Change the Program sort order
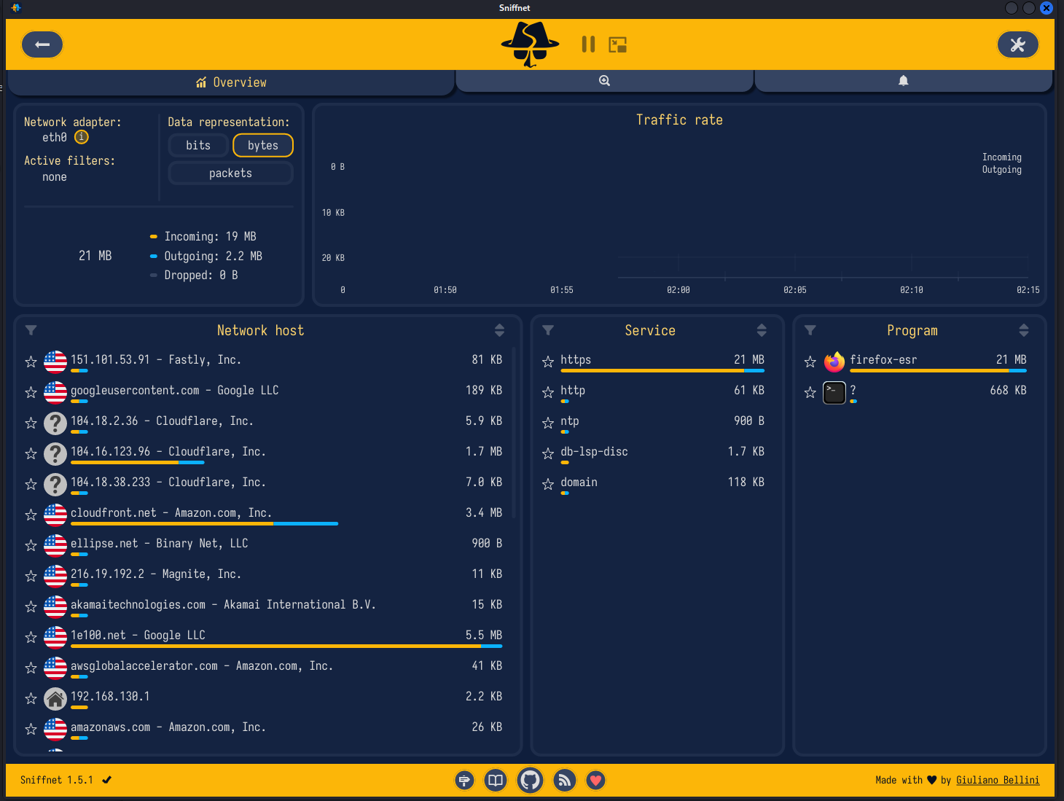Viewport: 1064px width, 801px height. 1024,330
